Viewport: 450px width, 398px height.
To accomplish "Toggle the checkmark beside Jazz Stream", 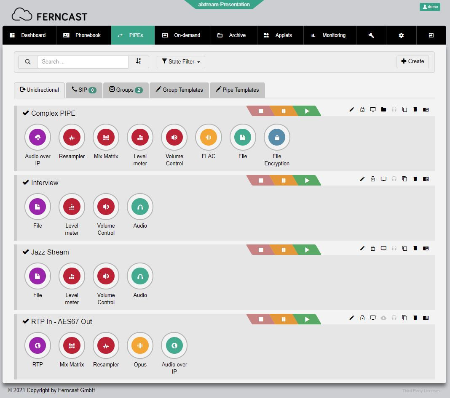I will click(x=26, y=252).
